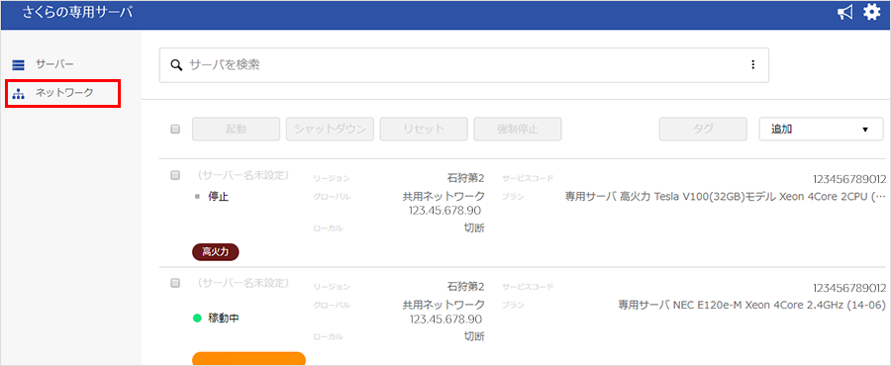Image resolution: width=891 pixels, height=366 pixels.
Task: Focus the サーバを検索 search field
Action: (463, 64)
